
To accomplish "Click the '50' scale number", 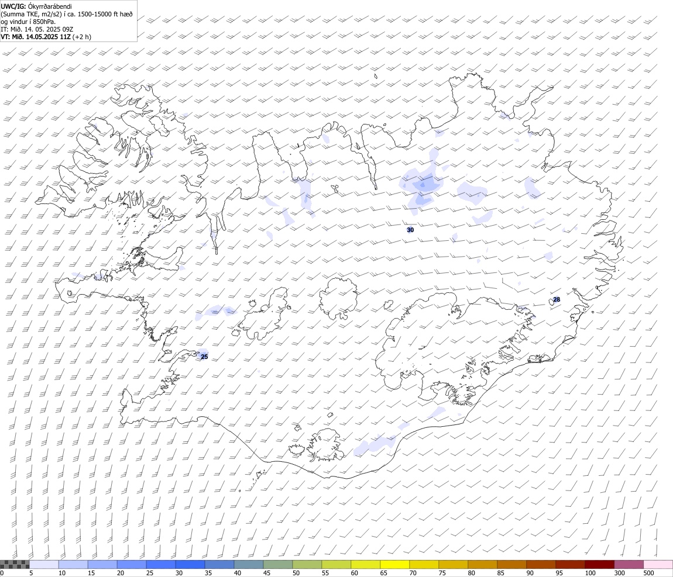I will click(x=296, y=573).
